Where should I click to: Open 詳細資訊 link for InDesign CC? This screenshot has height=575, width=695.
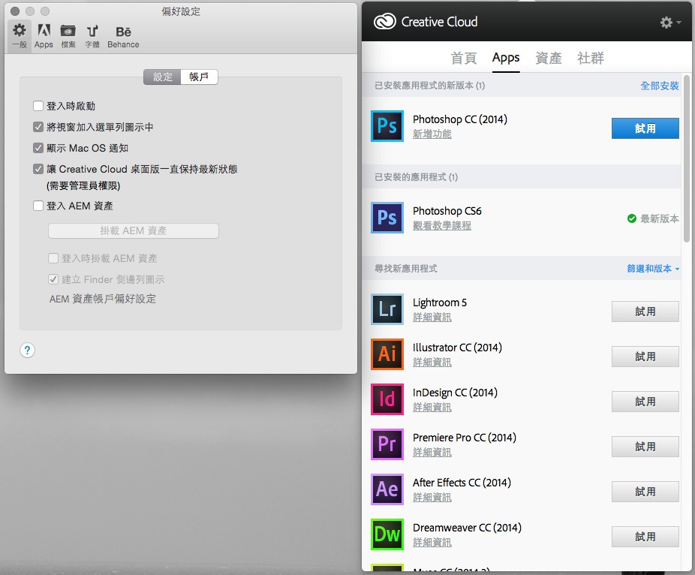432,408
